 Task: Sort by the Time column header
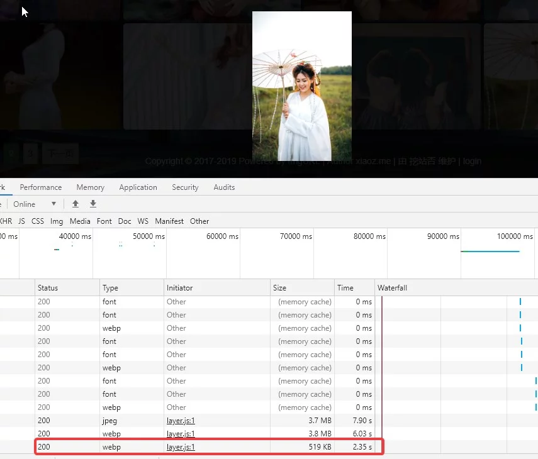coord(345,288)
